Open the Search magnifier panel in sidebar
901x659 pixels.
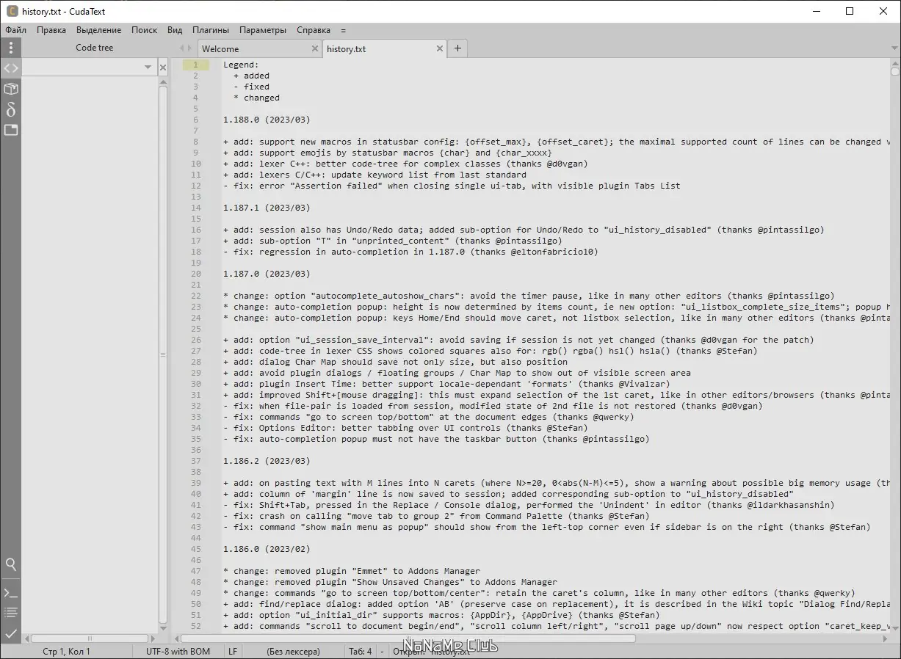tap(10, 564)
